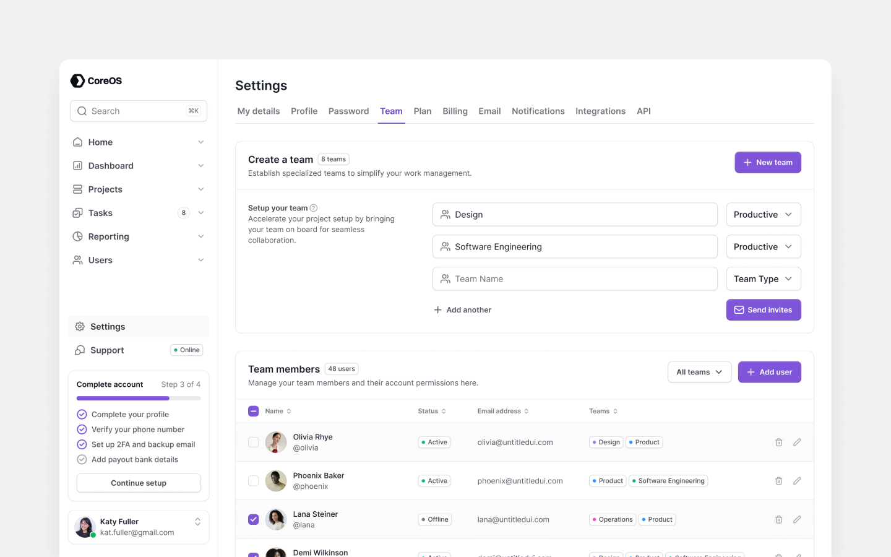Click the CoreOS logo icon
Viewport: 891px width, 557px height.
[77, 80]
